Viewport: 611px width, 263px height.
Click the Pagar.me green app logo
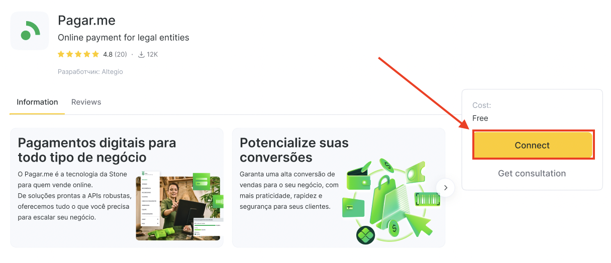(x=30, y=31)
